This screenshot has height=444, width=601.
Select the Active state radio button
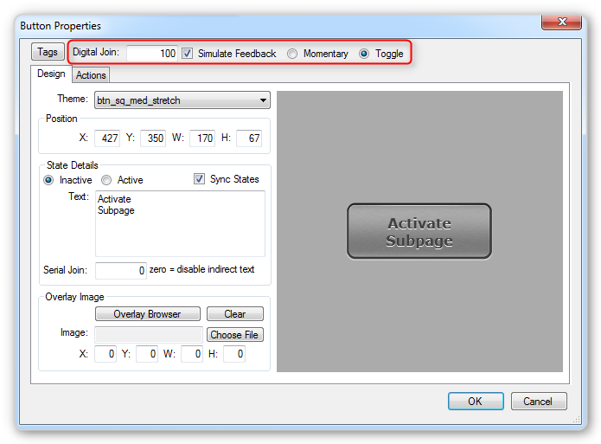(x=106, y=180)
